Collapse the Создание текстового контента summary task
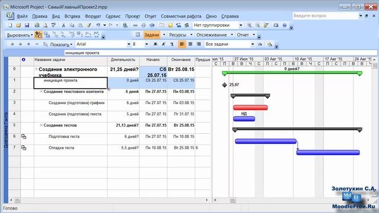The width and height of the screenshot is (379, 213). [41, 92]
